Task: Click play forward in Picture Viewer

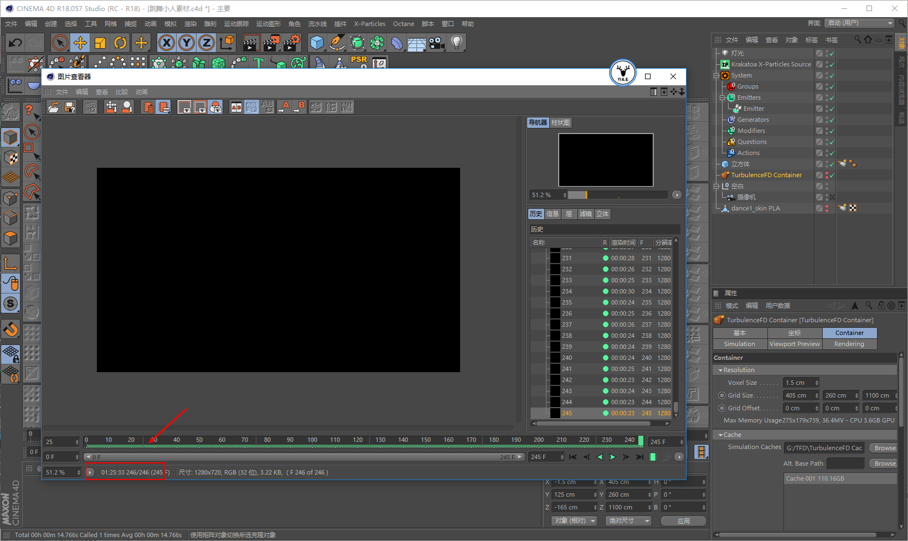Action: click(x=612, y=457)
